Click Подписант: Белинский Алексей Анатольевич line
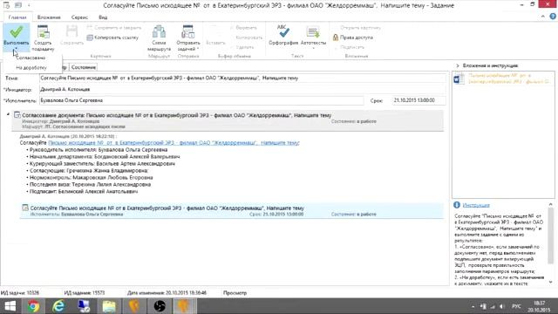 click(x=84, y=192)
